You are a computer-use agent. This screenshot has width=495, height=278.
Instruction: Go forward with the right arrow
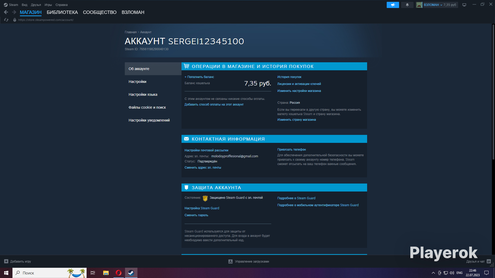tap(14, 12)
